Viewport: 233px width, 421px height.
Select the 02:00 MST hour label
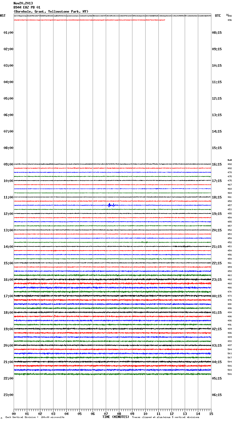point(8,49)
